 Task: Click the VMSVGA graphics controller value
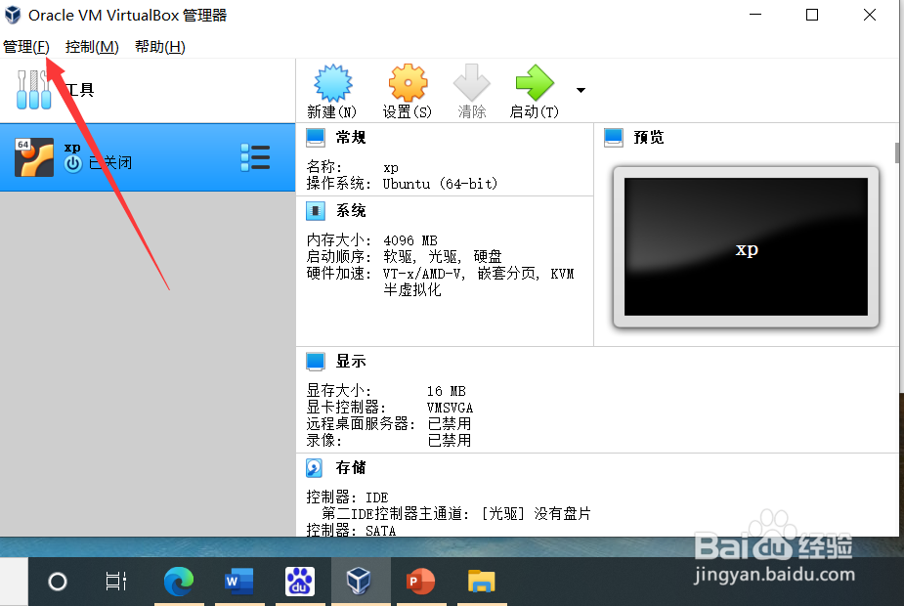point(450,409)
